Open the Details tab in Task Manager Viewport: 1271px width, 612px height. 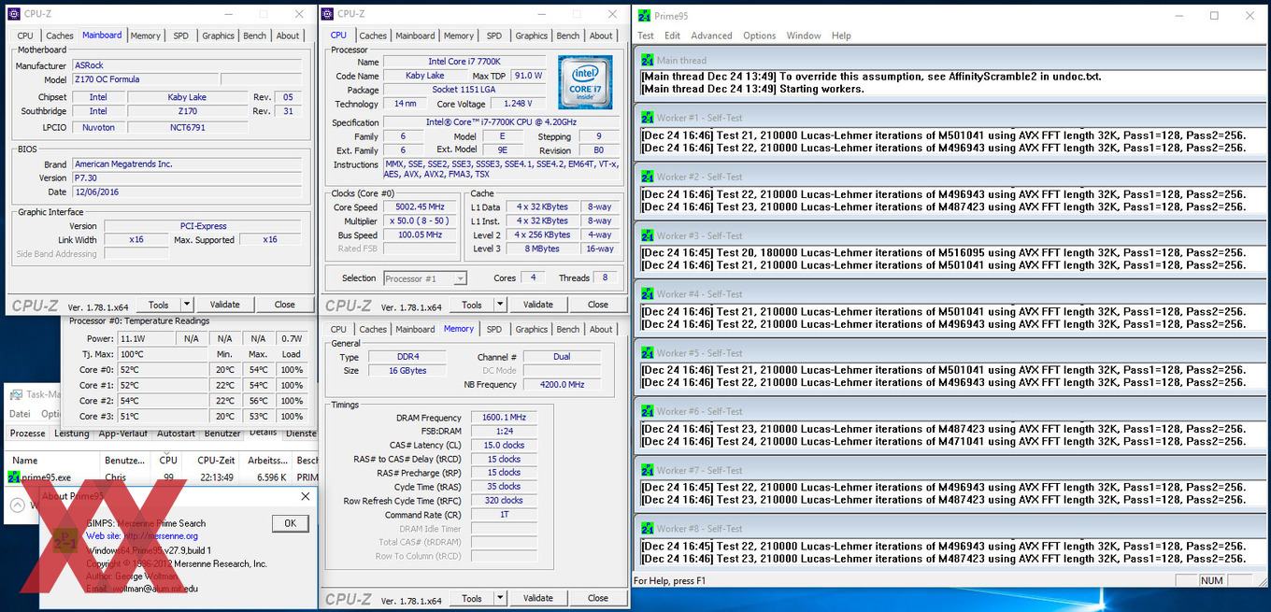[263, 433]
